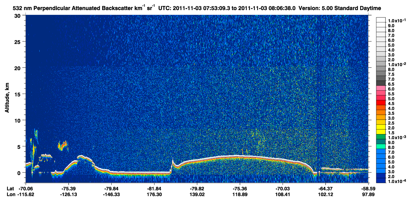Click latitude value "-70.03"
Screen dimensions: 409x210
pos(283,189)
